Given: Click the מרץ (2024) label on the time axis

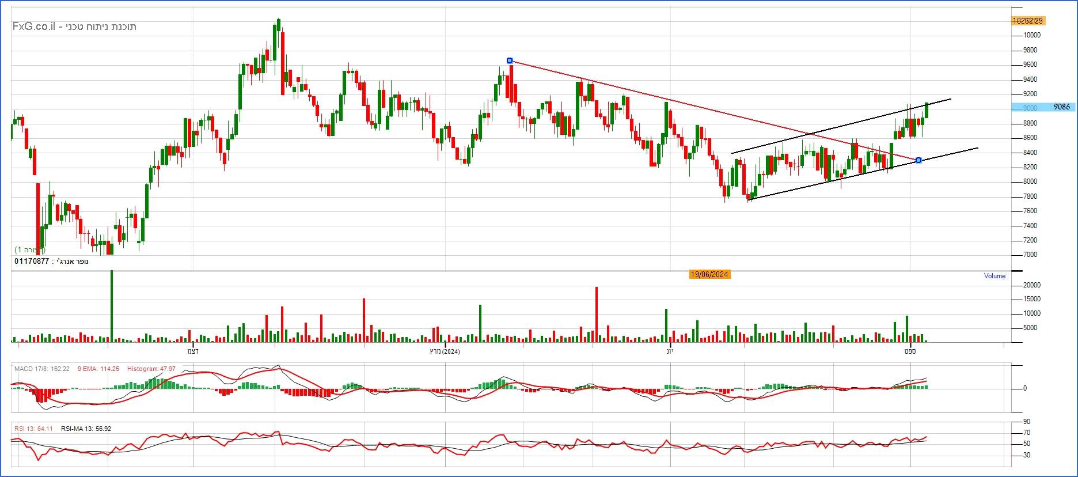Looking at the screenshot, I should pyautogui.click(x=445, y=351).
